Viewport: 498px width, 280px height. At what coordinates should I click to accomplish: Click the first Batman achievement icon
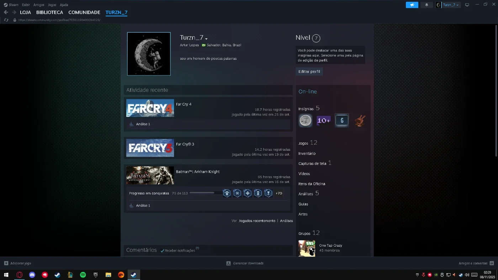pos(227,193)
